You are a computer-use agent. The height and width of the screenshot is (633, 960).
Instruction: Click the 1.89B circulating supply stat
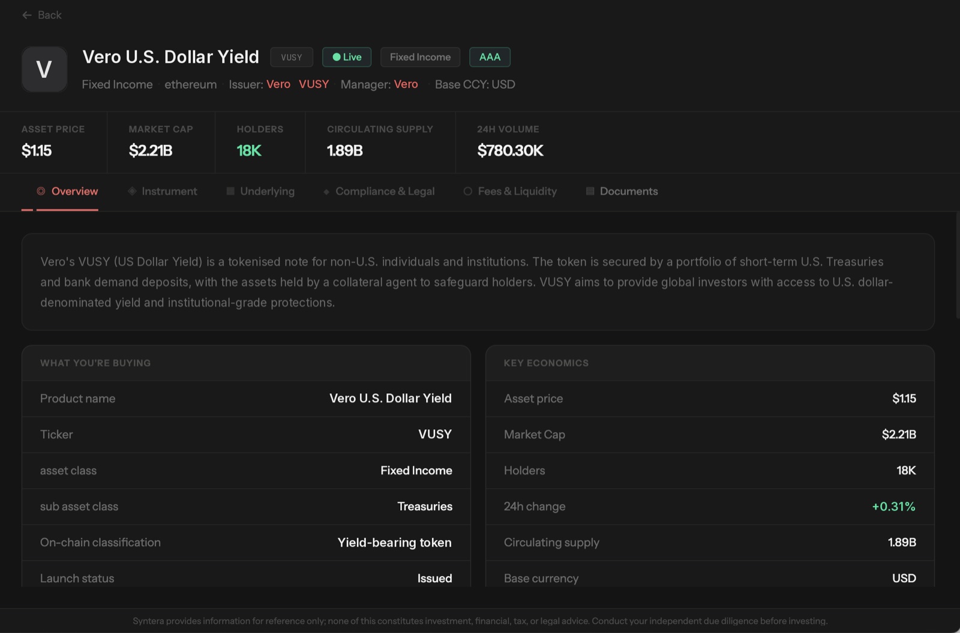345,150
